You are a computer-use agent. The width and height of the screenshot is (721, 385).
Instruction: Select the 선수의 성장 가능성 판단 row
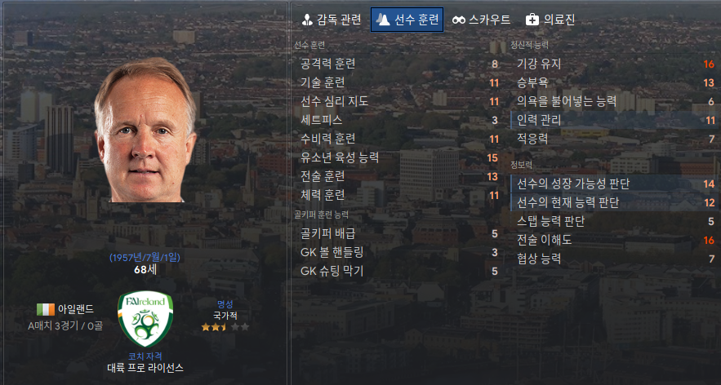(x=615, y=184)
